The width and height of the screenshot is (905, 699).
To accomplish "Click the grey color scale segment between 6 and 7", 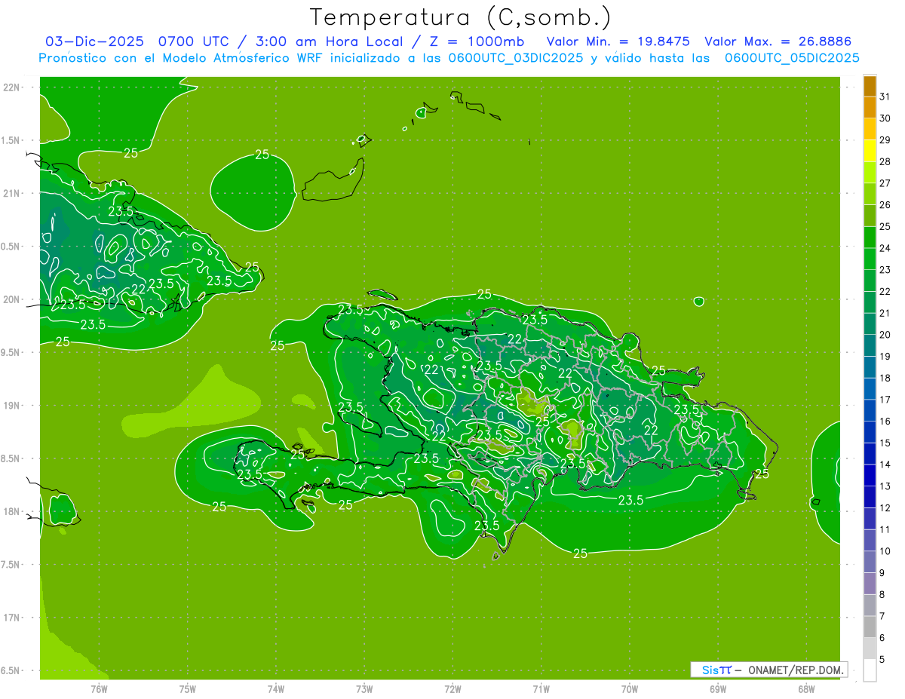I will click(870, 627).
